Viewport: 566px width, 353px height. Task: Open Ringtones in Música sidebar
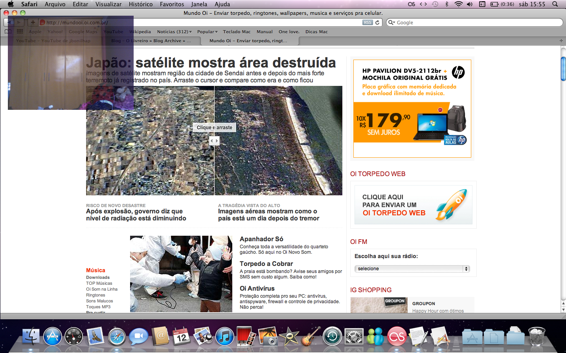[x=96, y=295]
